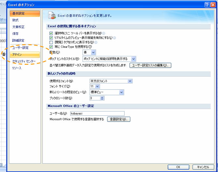Click info icon beside 開発タブ option
The width and height of the screenshot is (218, 172).
click(96, 42)
